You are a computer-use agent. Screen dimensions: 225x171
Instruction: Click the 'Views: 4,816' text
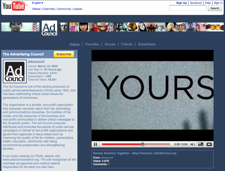point(101,161)
